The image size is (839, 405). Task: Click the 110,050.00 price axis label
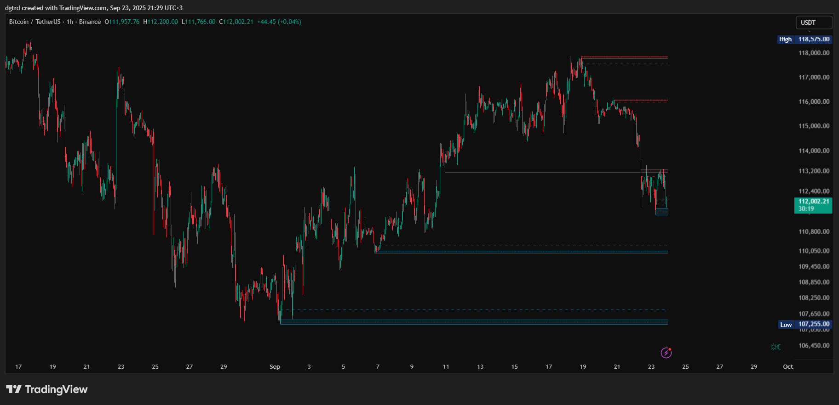click(814, 251)
